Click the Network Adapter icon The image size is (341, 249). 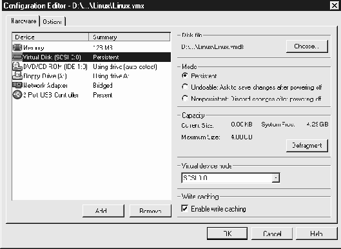pos(17,85)
